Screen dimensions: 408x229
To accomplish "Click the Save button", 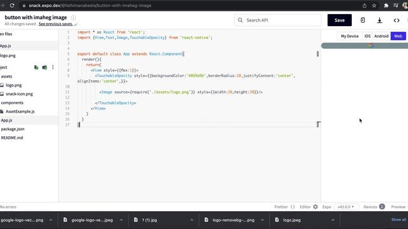I will tap(339, 20).
